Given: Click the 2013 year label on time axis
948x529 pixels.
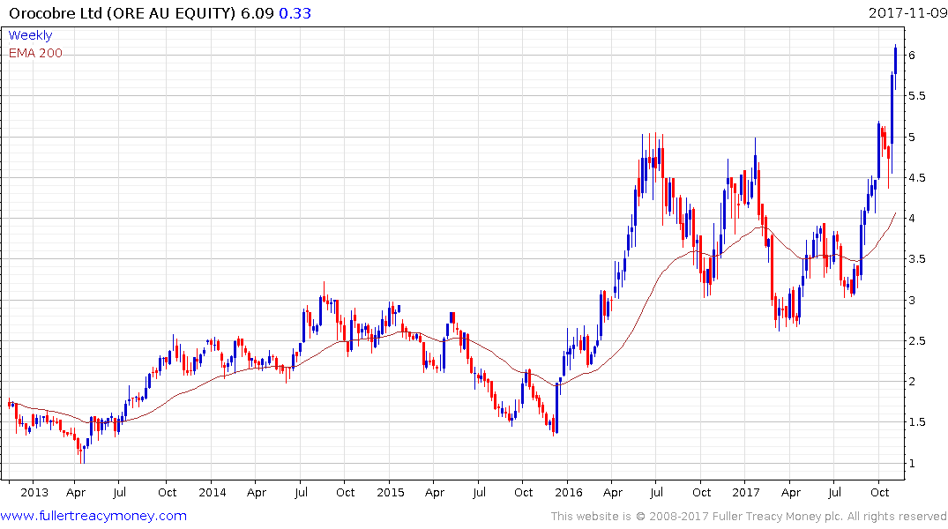Looking at the screenshot, I should point(34,492).
